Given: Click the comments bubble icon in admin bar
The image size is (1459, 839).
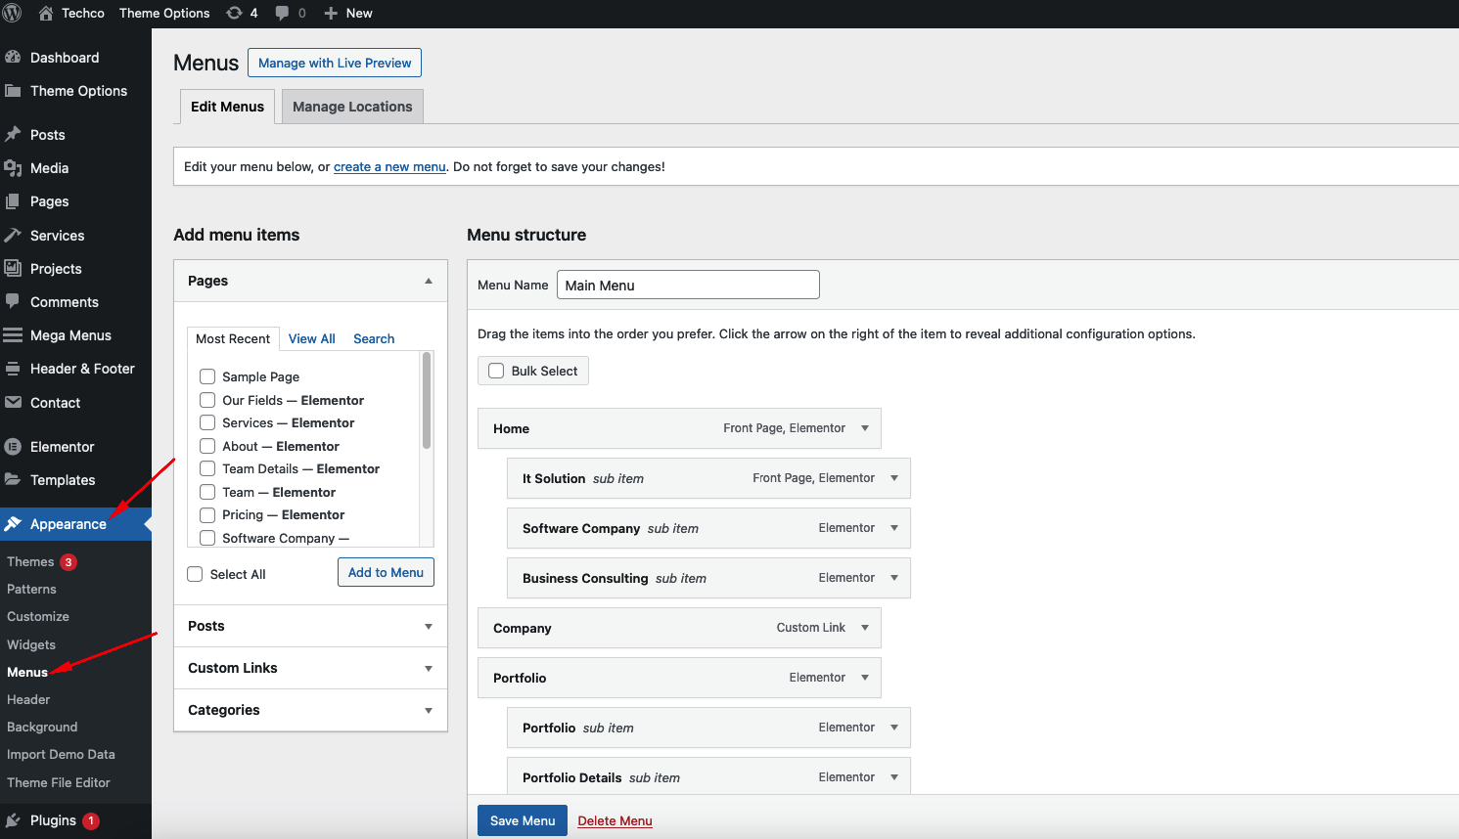Looking at the screenshot, I should 282,13.
